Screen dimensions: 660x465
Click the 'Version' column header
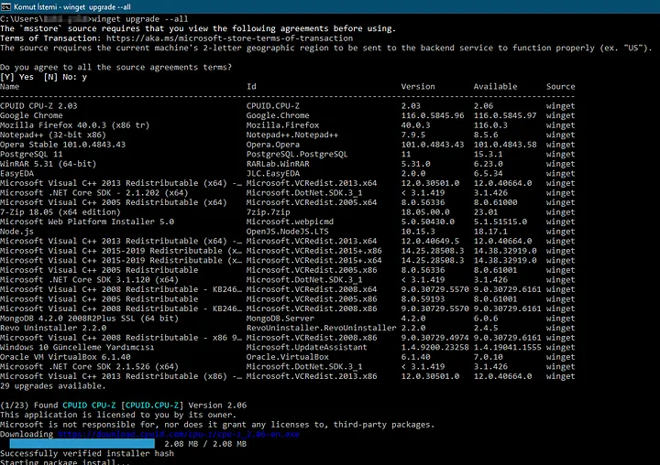(418, 87)
